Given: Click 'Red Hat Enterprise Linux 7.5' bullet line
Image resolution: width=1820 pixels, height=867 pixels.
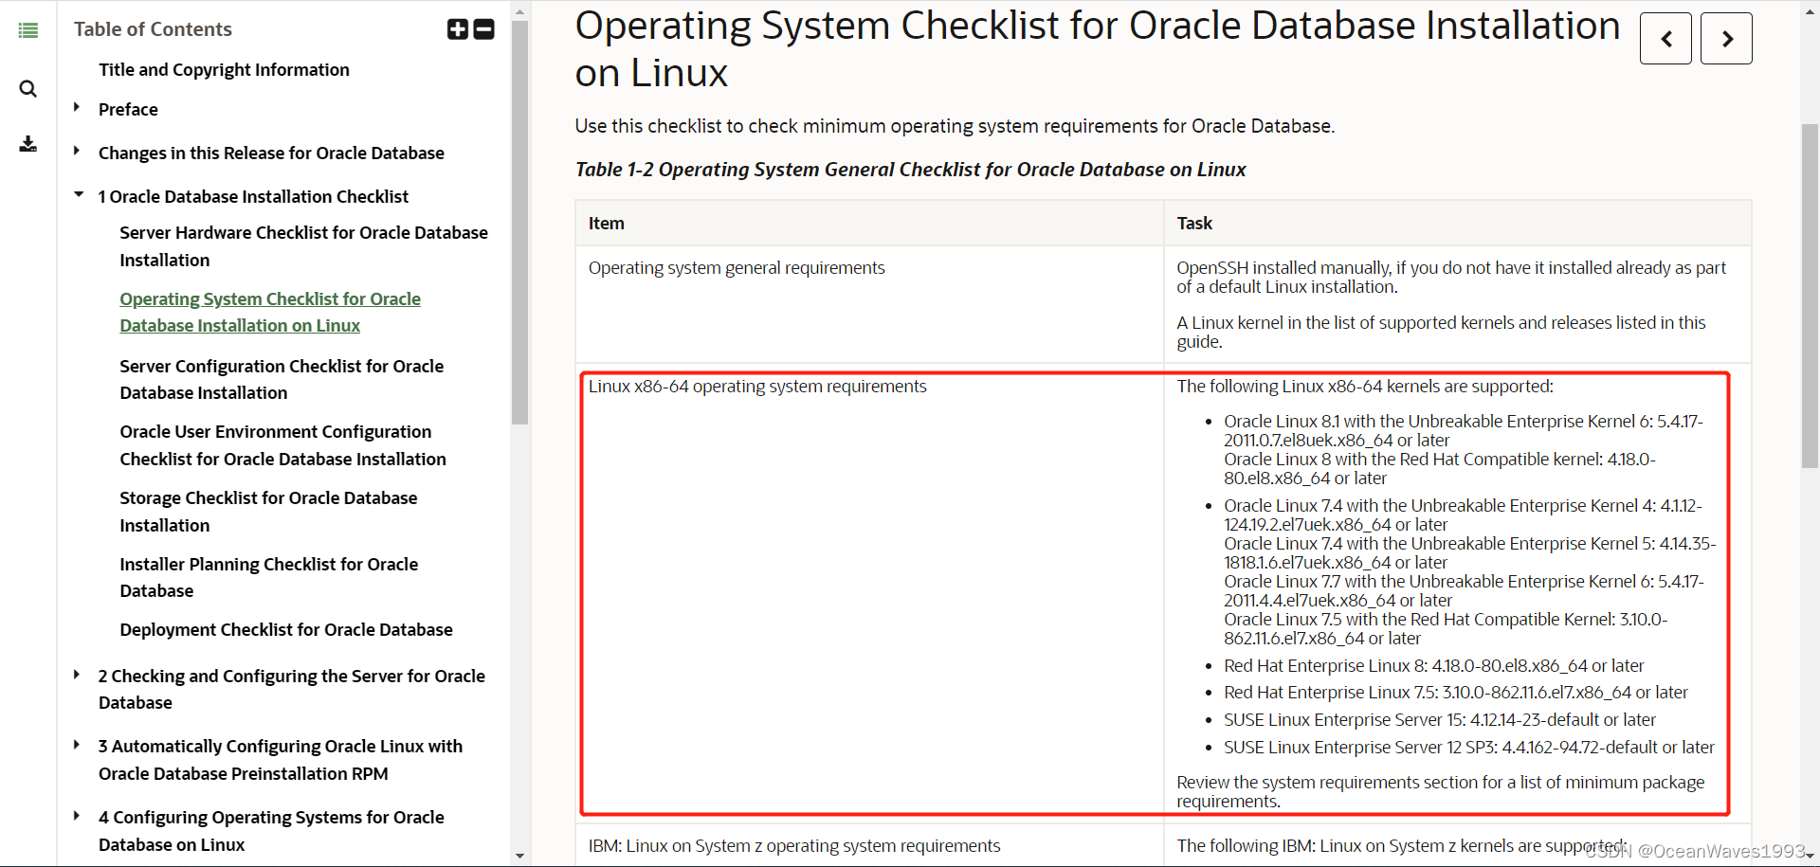Looking at the screenshot, I should (x=1456, y=693).
